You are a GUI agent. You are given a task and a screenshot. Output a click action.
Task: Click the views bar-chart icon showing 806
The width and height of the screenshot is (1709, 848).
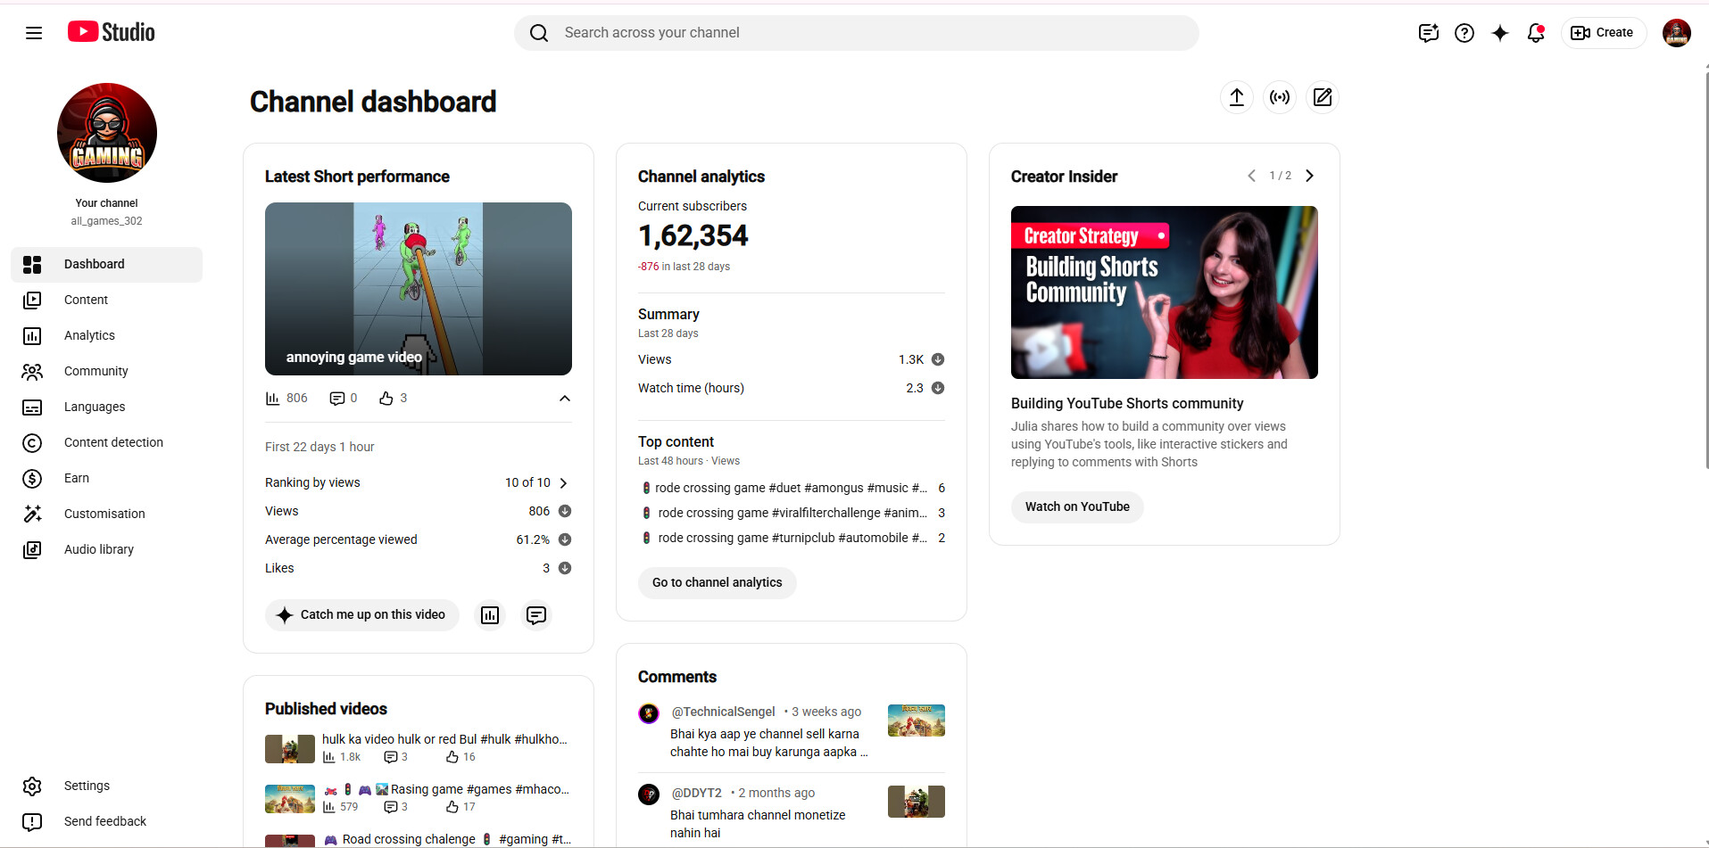click(272, 399)
